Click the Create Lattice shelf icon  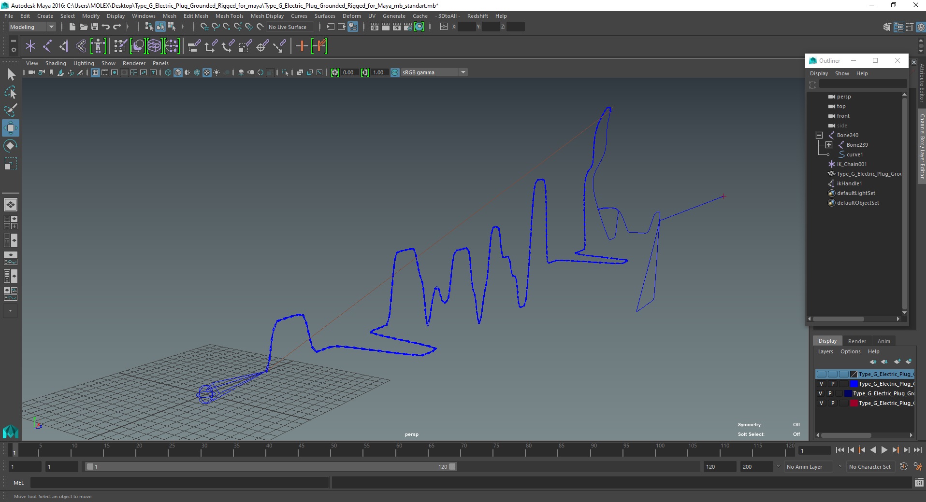pyautogui.click(x=154, y=46)
